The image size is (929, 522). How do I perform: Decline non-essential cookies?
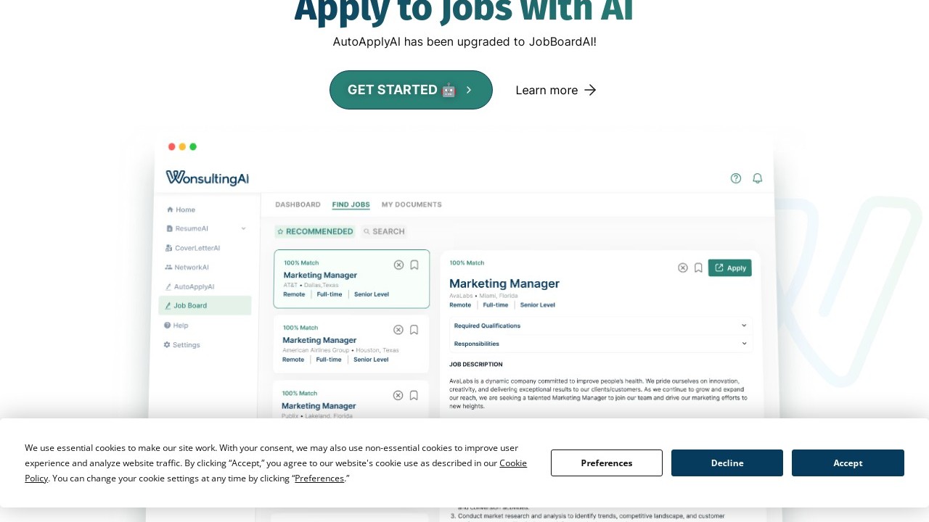point(727,463)
